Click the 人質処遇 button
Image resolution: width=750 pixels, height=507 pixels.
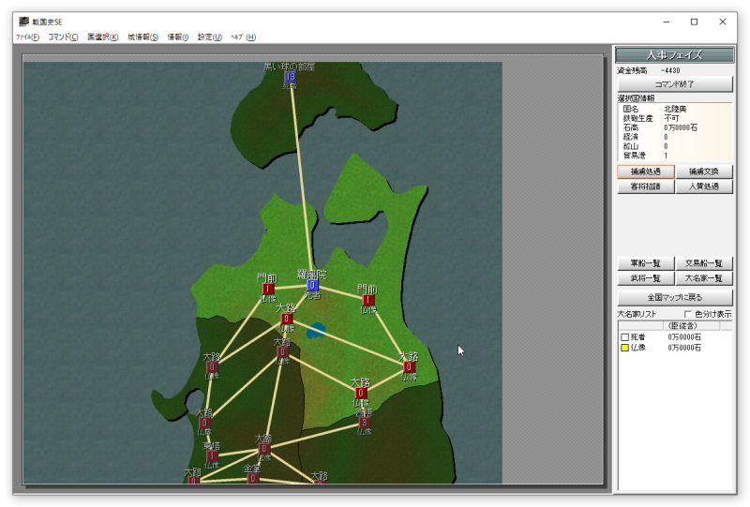click(704, 186)
